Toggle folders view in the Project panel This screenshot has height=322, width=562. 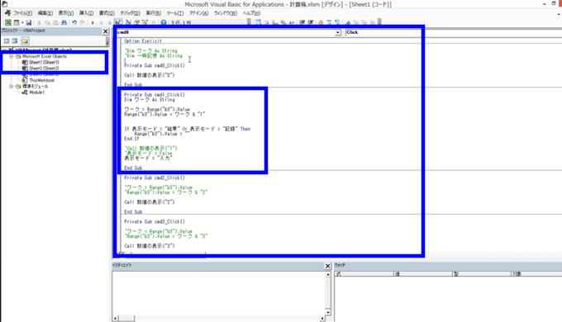tap(25, 40)
